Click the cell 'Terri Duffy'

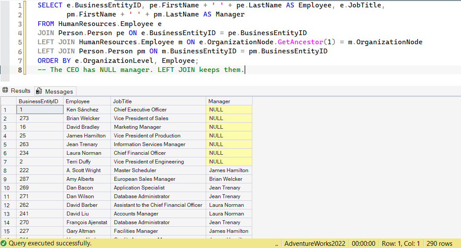87,162
